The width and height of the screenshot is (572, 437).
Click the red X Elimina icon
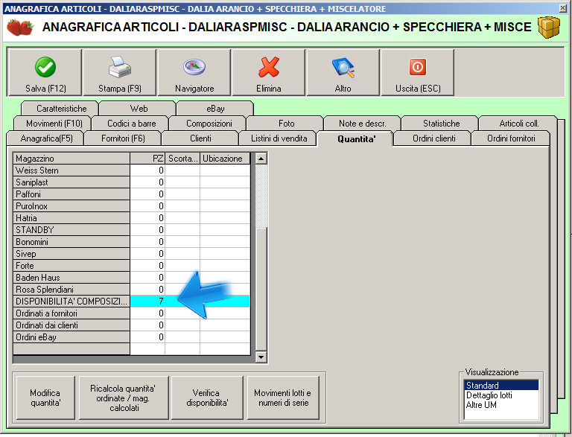click(x=269, y=67)
